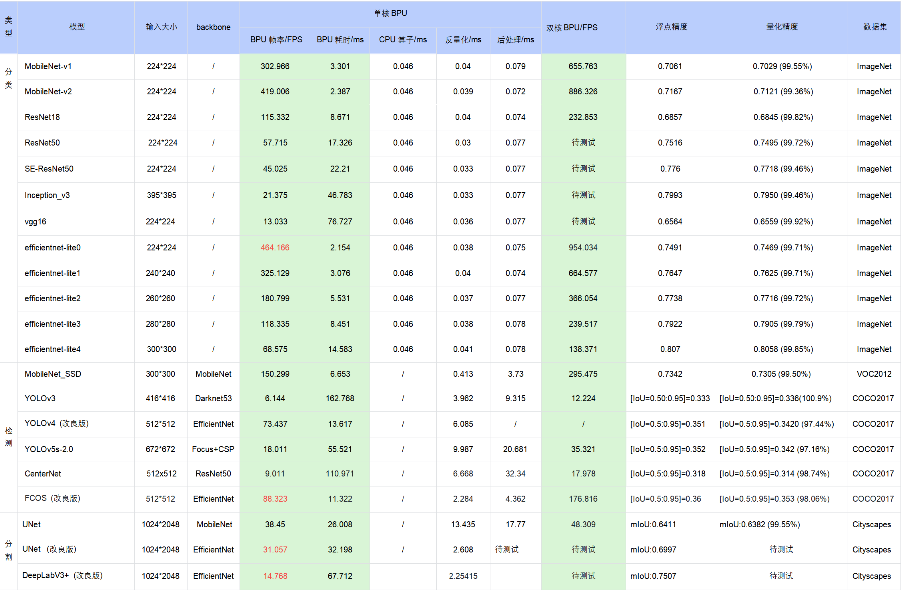Click the 量化精度 column header
The image size is (901, 590).
[782, 27]
